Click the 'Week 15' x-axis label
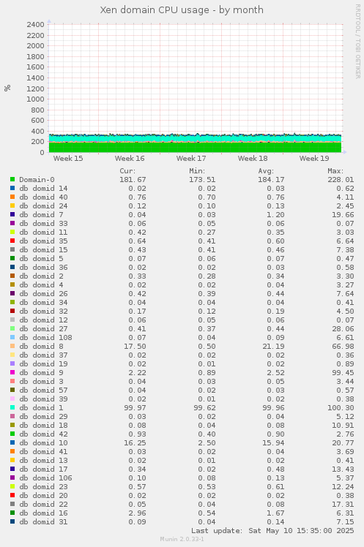 coord(68,159)
